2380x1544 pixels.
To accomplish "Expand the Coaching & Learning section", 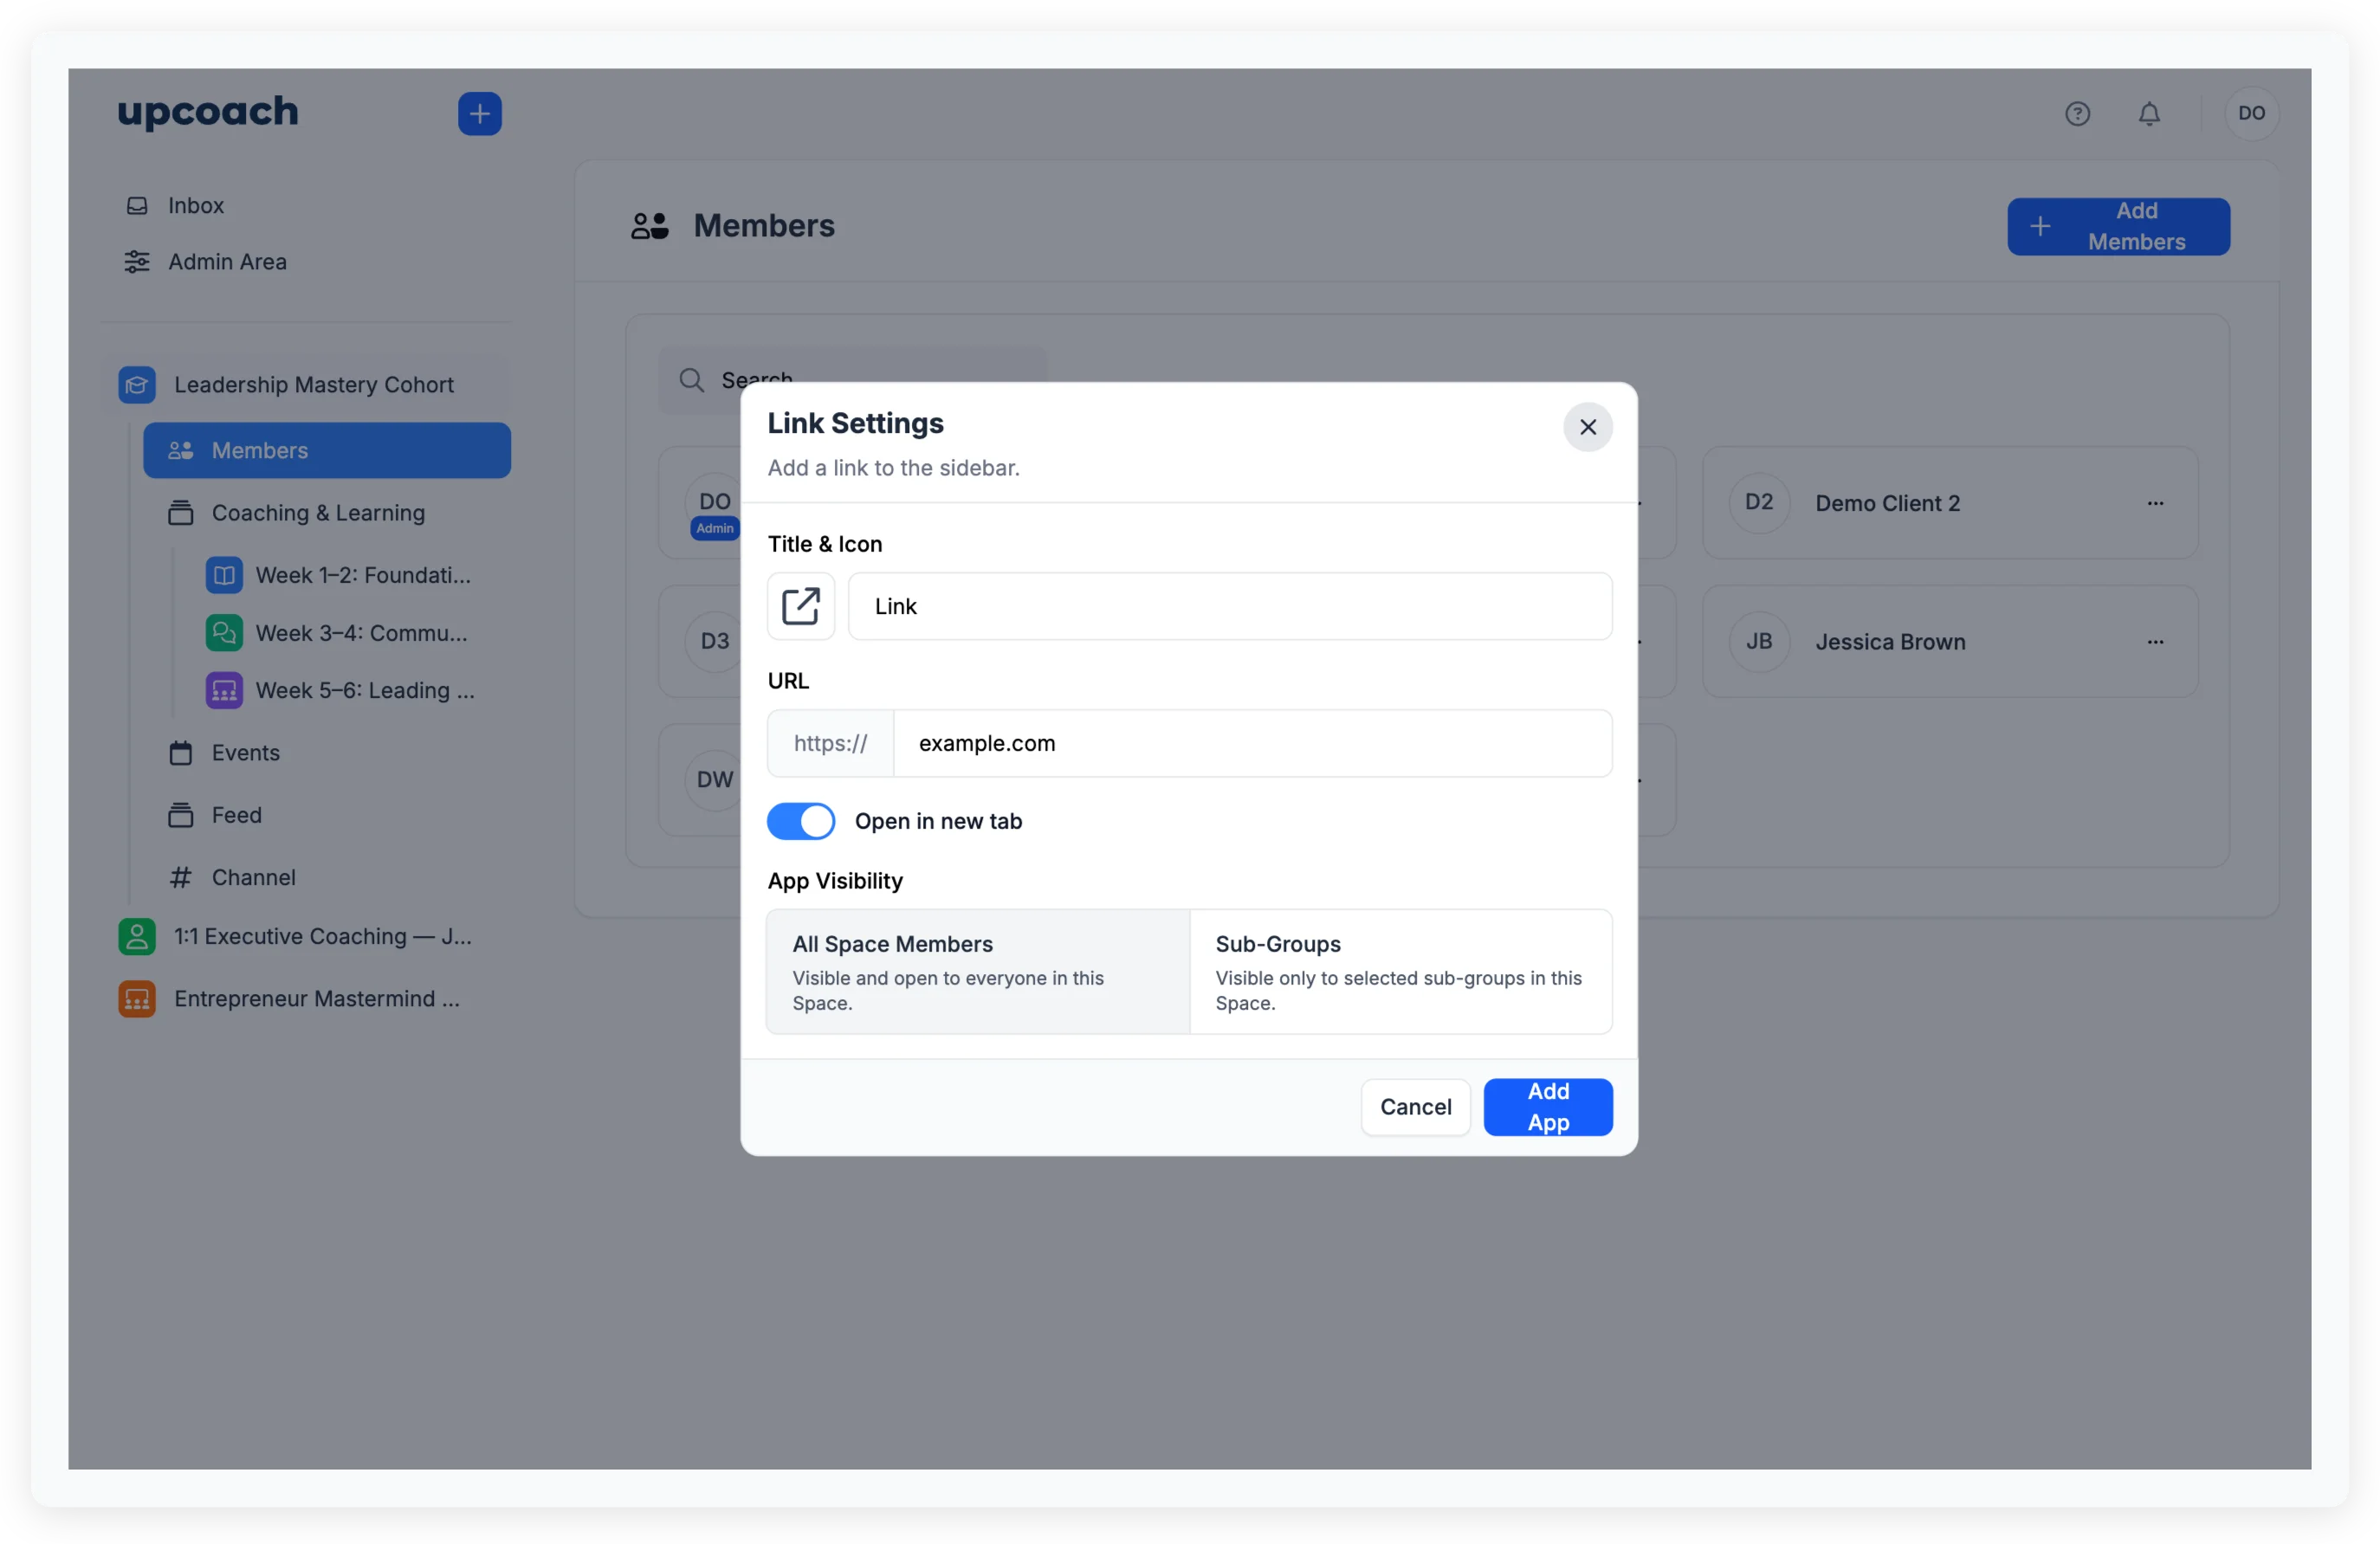I will pyautogui.click(x=316, y=512).
